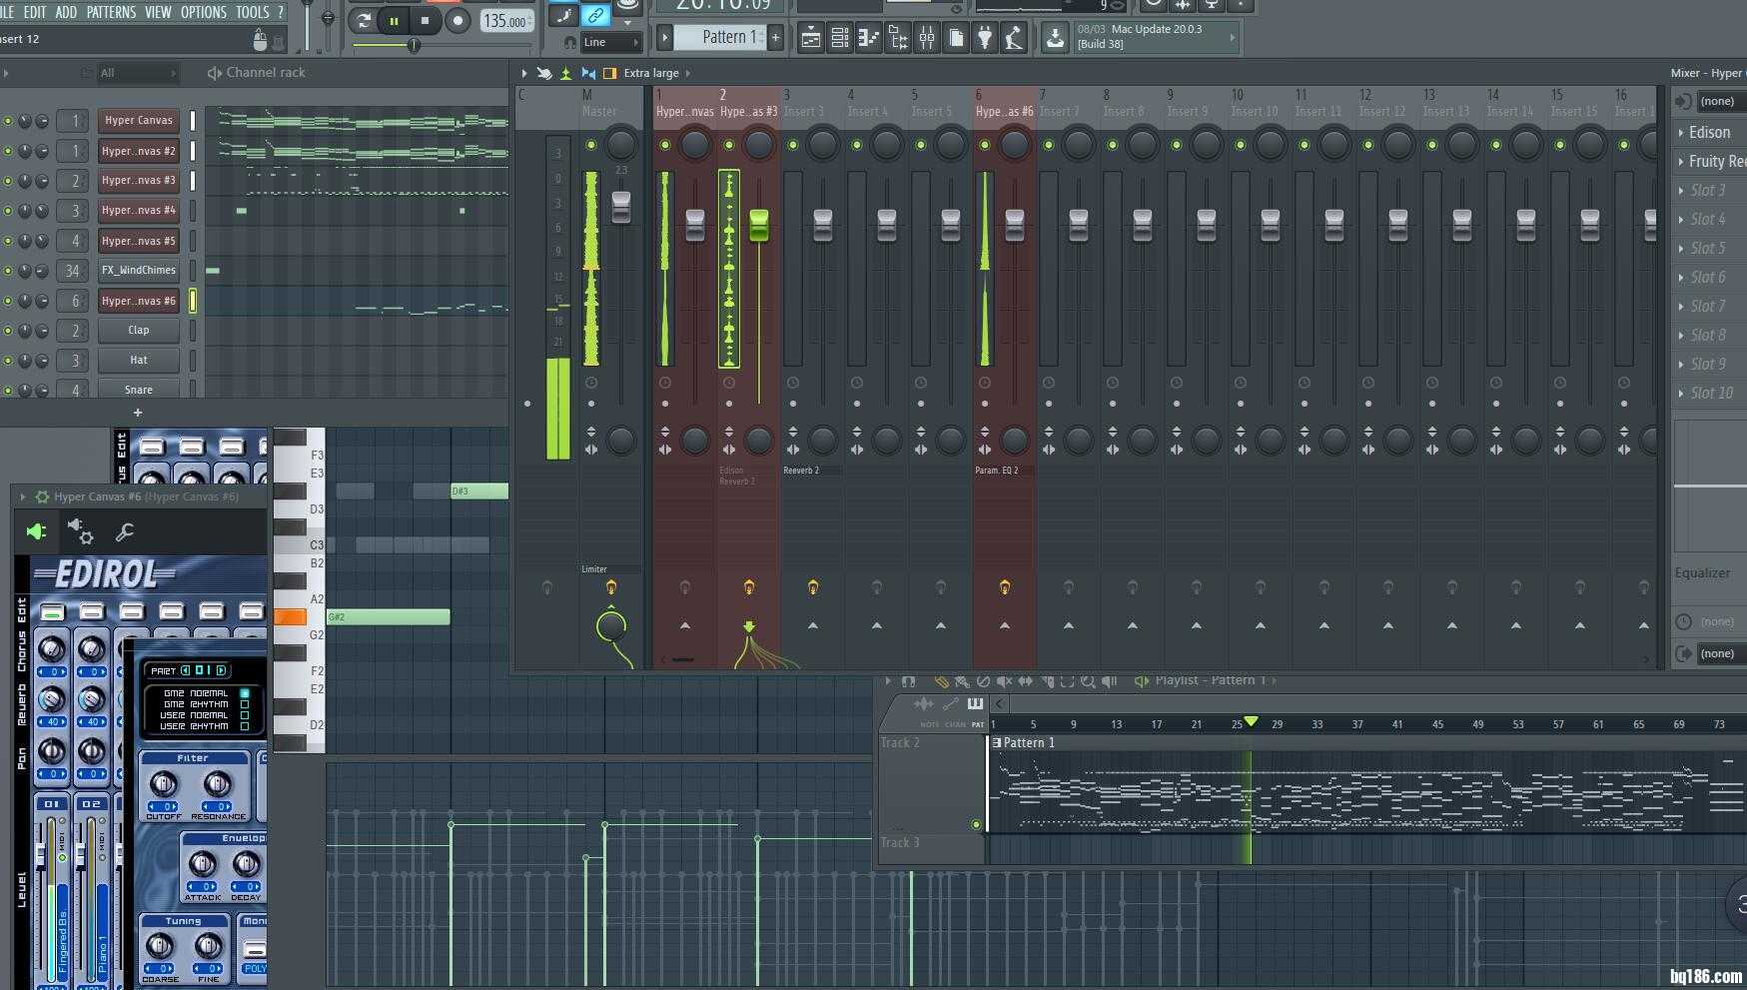The image size is (1747, 990).
Task: Stop playback with the stop button
Action: [425, 20]
